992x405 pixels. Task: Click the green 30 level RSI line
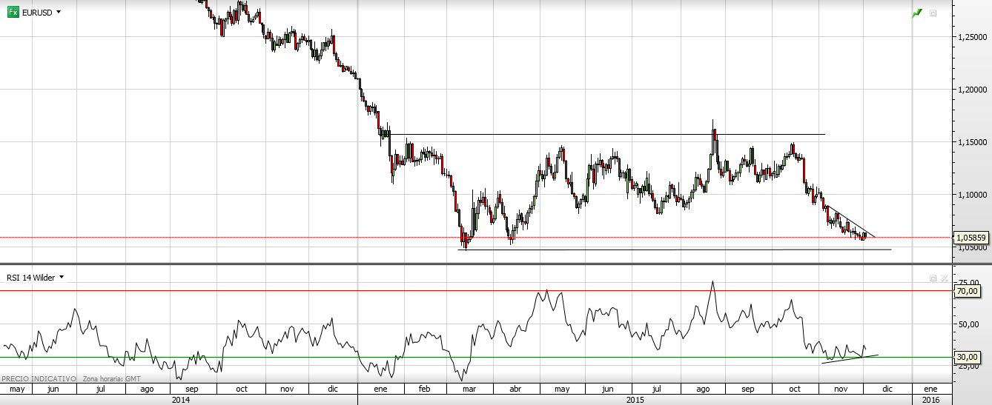[x=474, y=358]
